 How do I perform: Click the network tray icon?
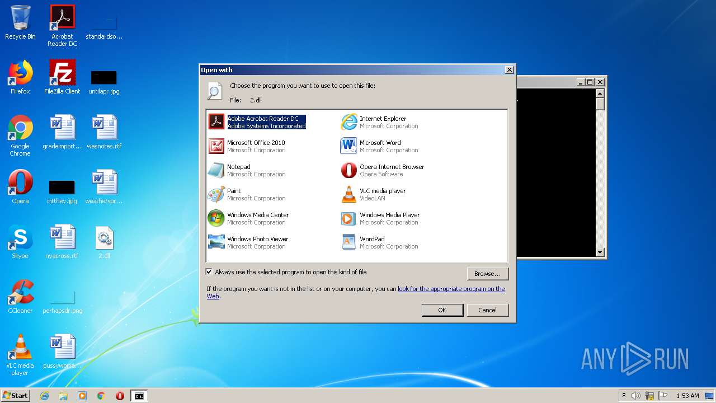click(x=649, y=396)
